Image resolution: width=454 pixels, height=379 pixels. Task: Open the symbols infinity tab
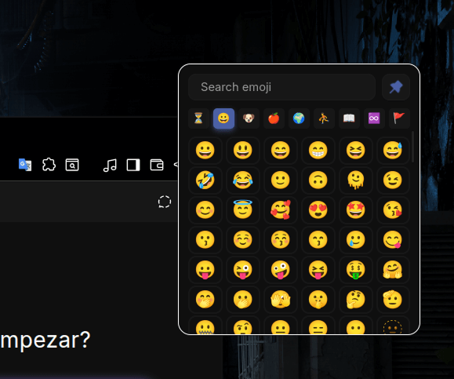click(x=374, y=118)
